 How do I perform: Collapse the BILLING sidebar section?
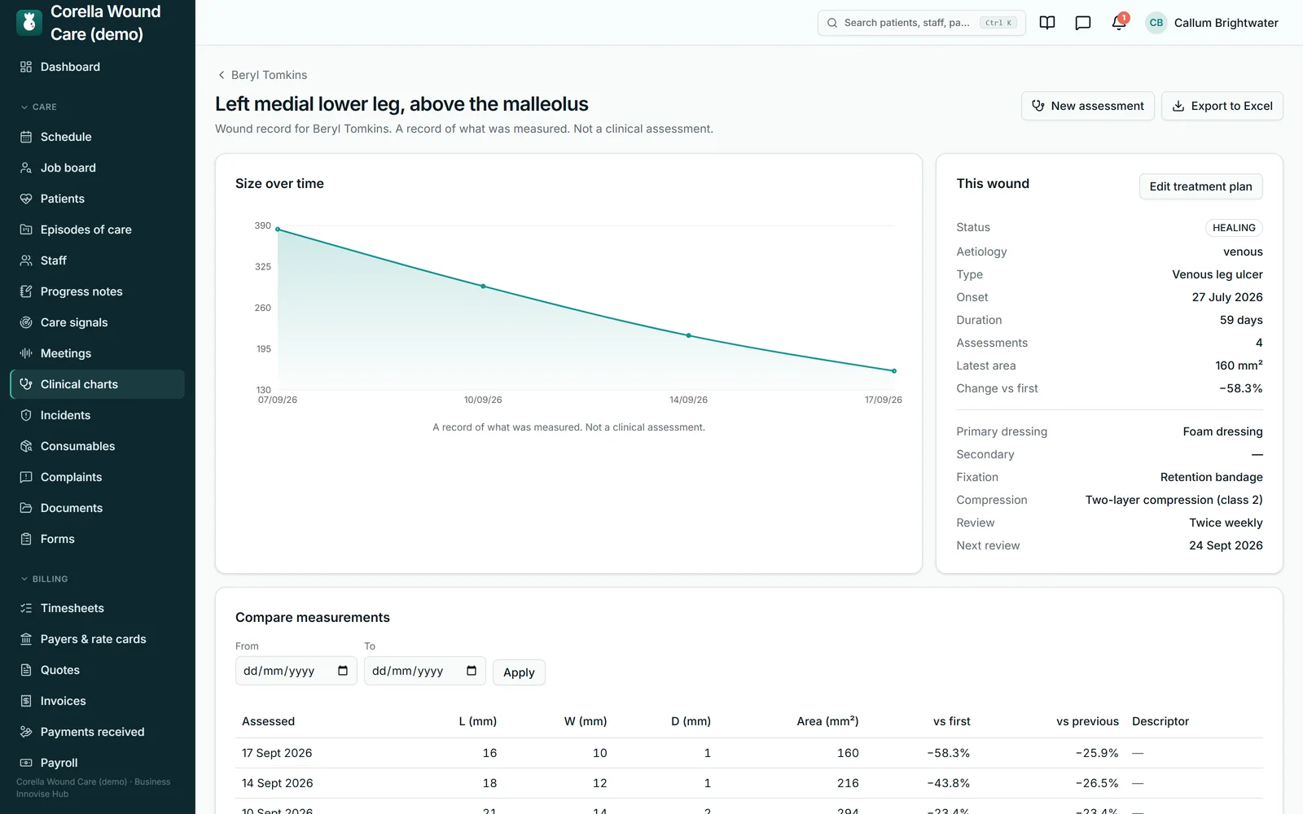[x=44, y=579]
